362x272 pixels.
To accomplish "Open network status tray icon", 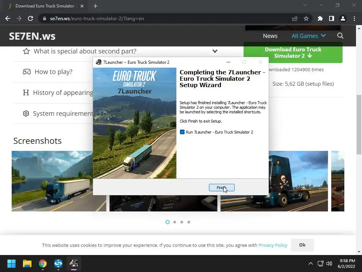I will coord(320,263).
